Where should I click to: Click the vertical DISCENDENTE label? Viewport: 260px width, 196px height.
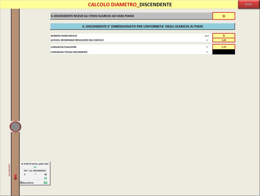point(10,170)
